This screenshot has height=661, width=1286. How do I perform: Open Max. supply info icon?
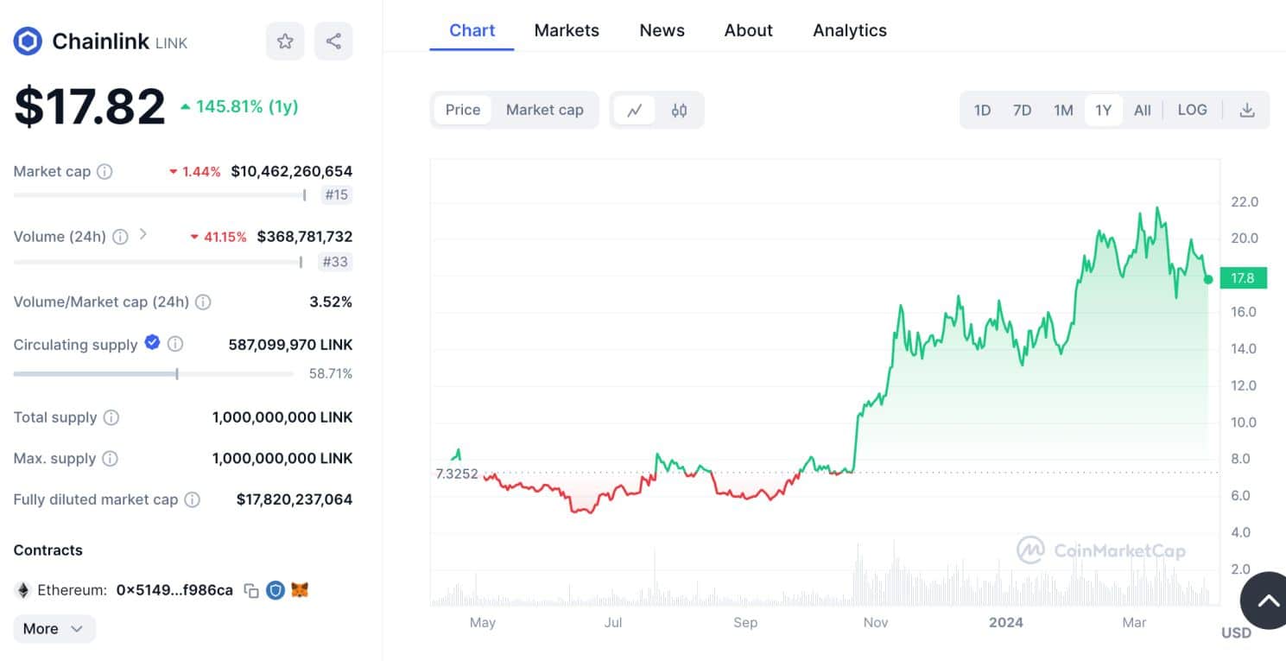(x=111, y=458)
